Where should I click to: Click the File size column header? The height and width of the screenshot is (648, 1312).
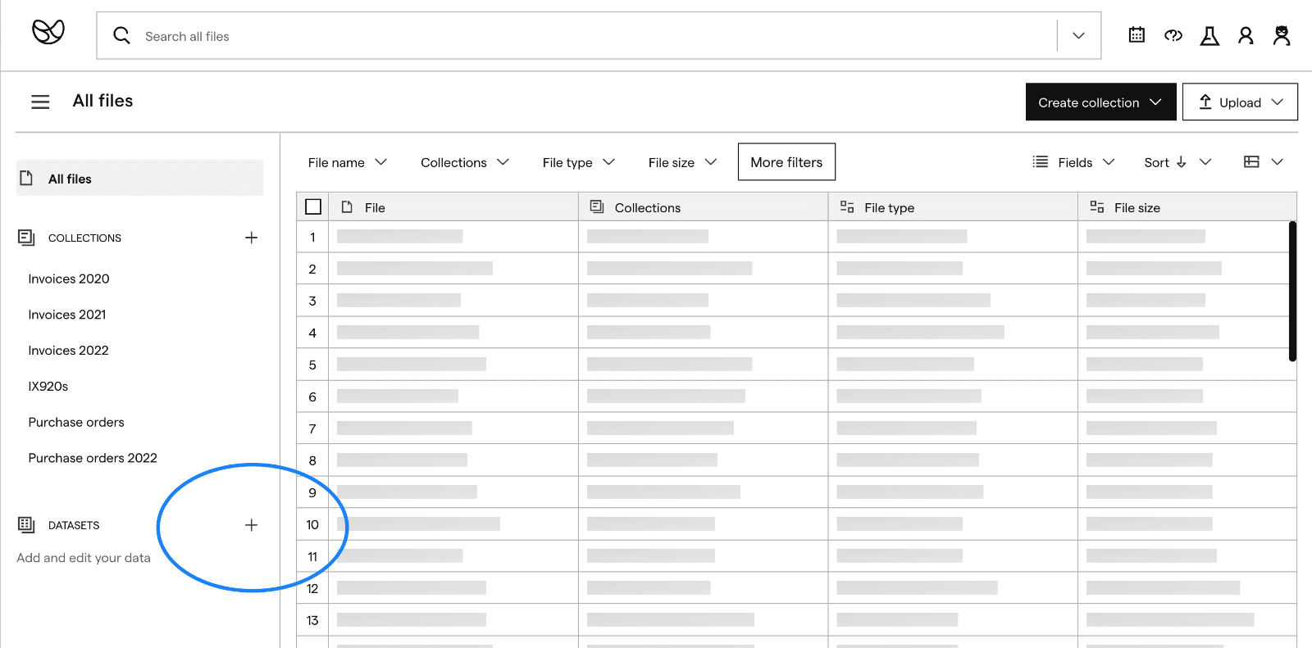[x=1187, y=207]
